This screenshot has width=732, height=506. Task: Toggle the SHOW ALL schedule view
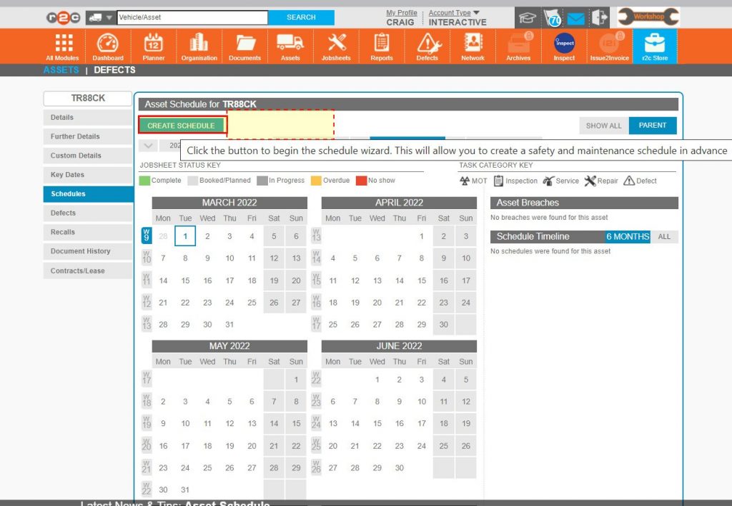click(x=603, y=125)
